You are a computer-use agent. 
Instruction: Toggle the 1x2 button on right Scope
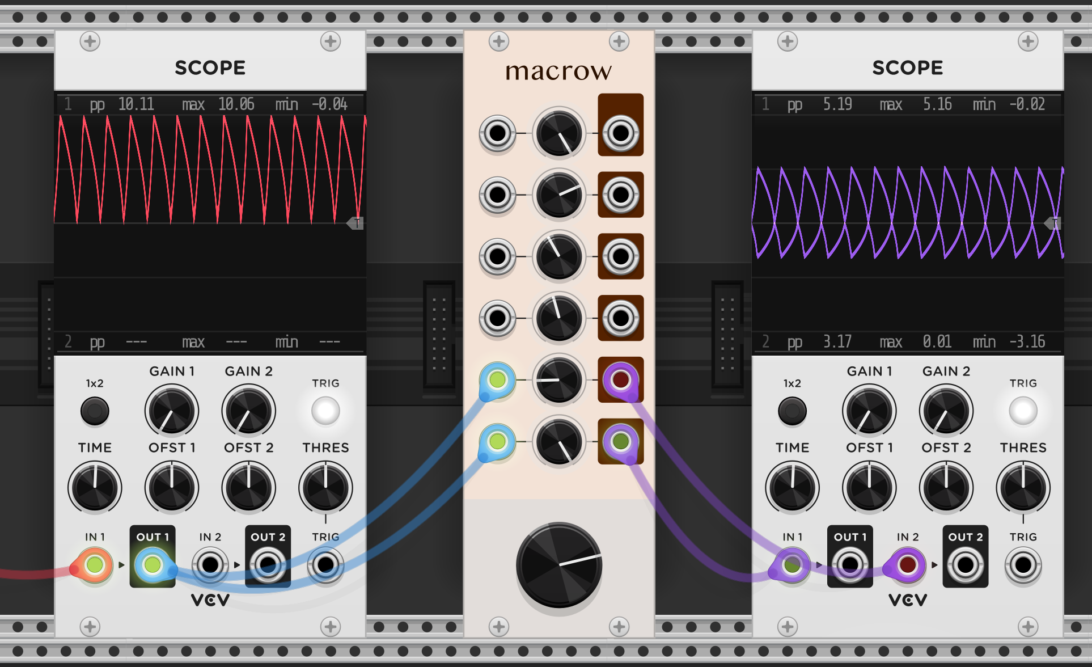click(792, 411)
